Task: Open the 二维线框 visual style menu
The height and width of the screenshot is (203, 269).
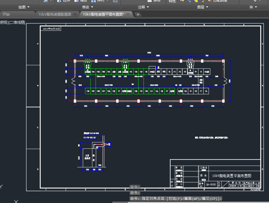Action: coord(17,22)
